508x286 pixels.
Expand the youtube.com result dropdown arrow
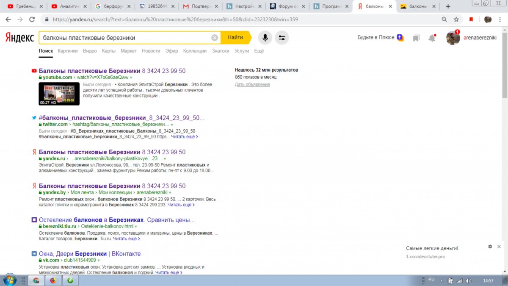[131, 78]
